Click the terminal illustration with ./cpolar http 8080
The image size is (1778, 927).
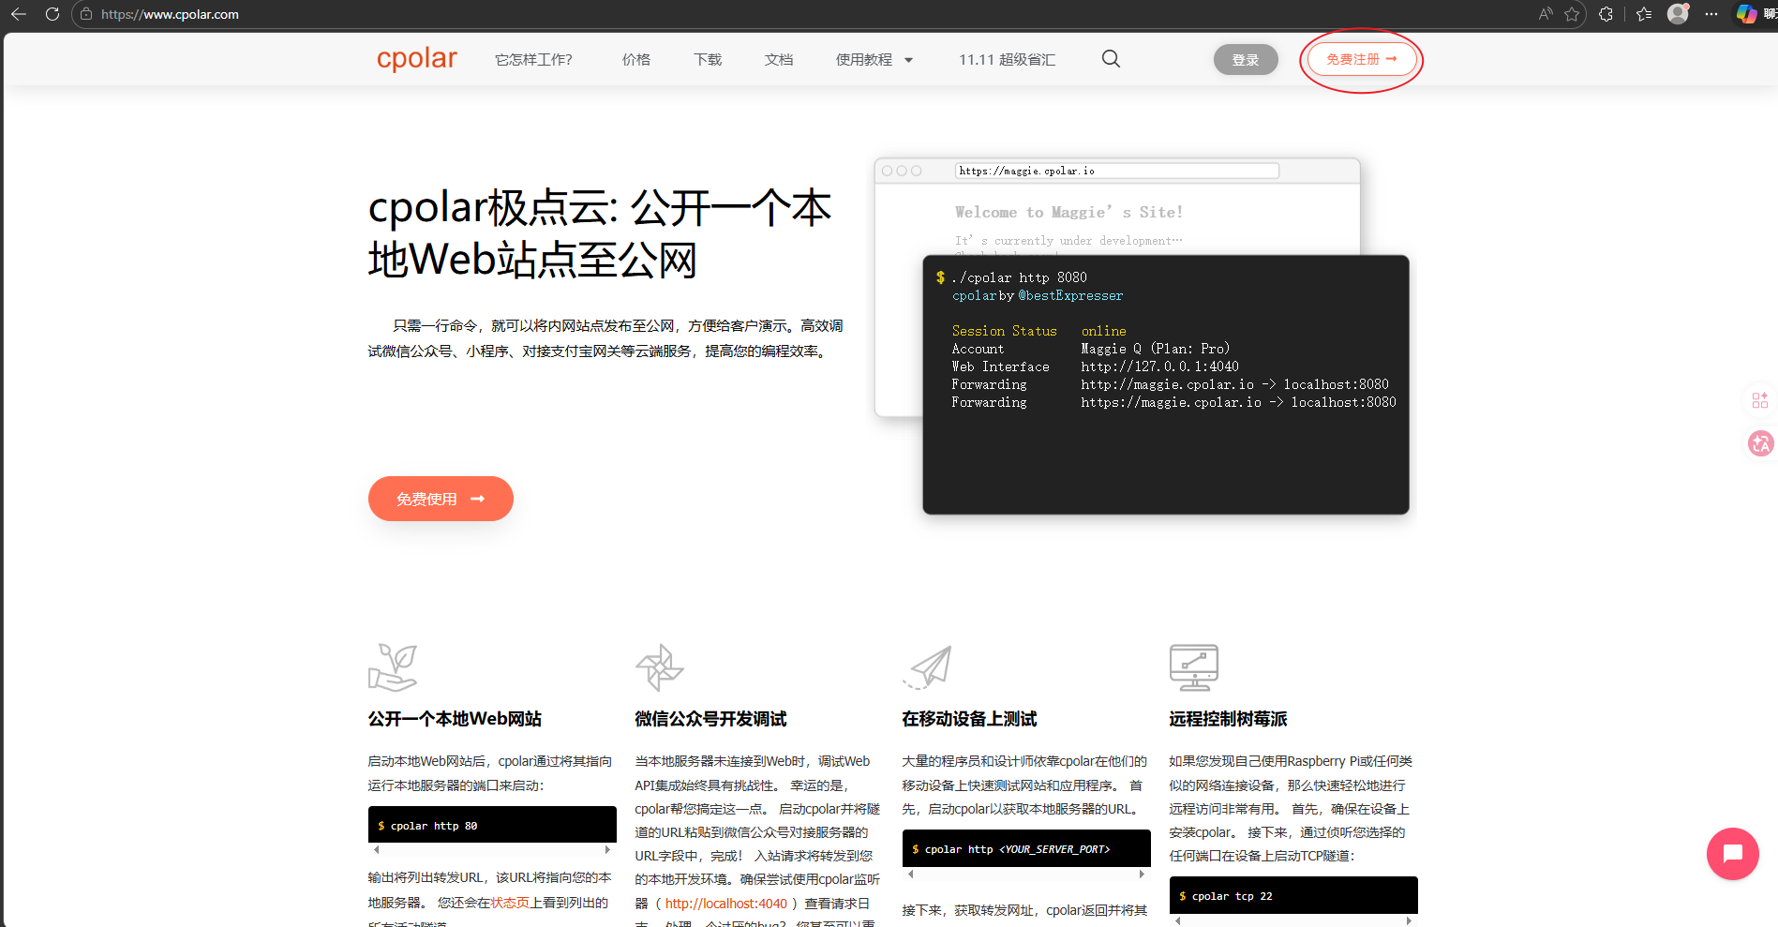point(1166,384)
